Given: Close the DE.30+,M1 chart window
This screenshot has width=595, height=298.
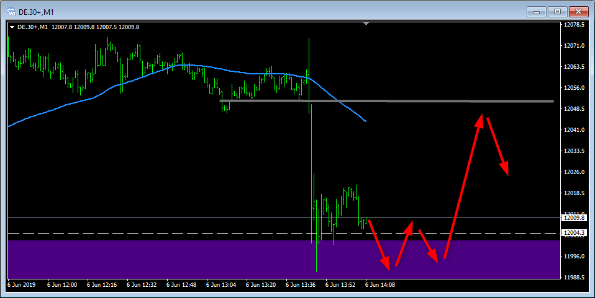Looking at the screenshot, I should coord(578,11).
